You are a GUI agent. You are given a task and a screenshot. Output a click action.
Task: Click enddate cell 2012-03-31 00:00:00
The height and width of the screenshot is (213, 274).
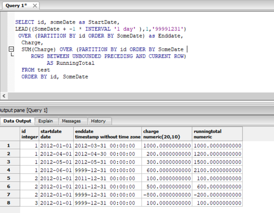[x=108, y=145]
